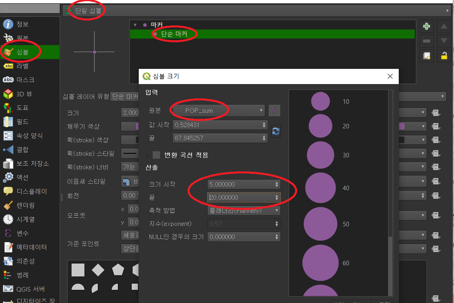Select the diamond marker shape
This screenshot has width=454, height=303.
click(98, 270)
